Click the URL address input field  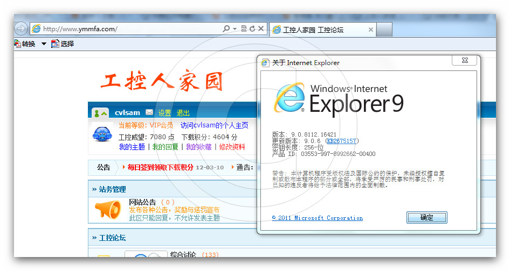click(x=129, y=29)
